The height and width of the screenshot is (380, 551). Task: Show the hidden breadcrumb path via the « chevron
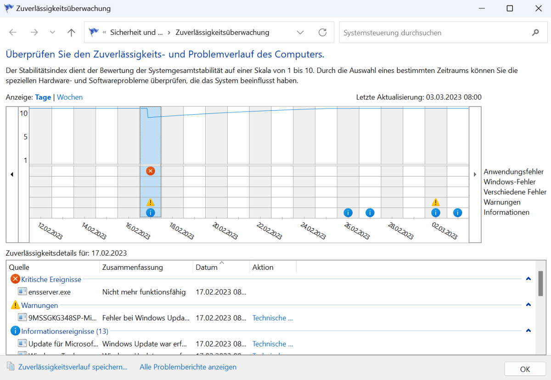pyautogui.click(x=105, y=33)
